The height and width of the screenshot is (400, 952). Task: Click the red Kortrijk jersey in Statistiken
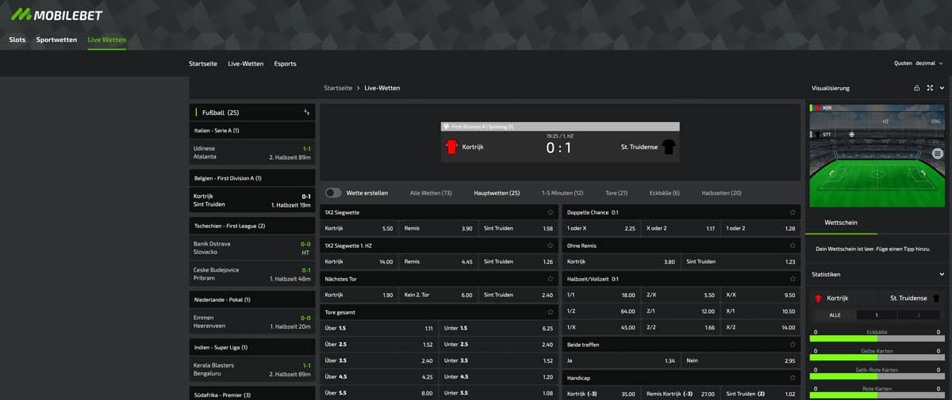(x=819, y=299)
